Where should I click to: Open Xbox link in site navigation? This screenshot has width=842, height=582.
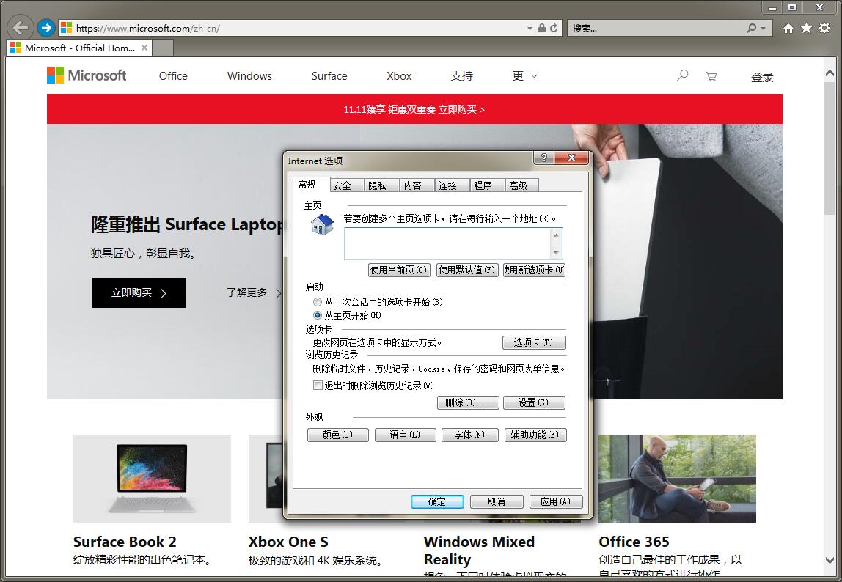click(399, 76)
